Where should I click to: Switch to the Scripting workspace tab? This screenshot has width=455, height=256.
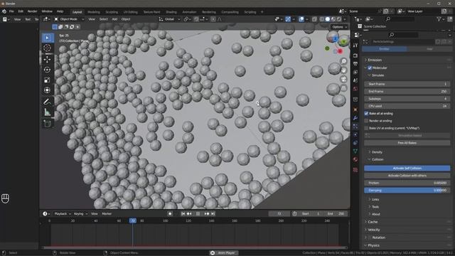[250, 12]
